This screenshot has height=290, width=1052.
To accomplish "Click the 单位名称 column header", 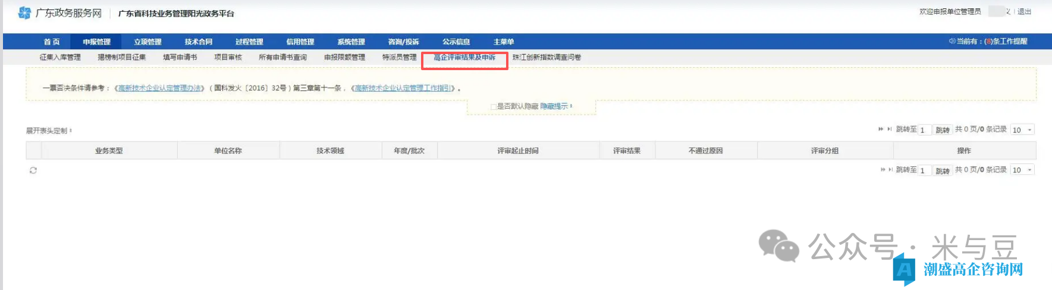I will coord(228,150).
